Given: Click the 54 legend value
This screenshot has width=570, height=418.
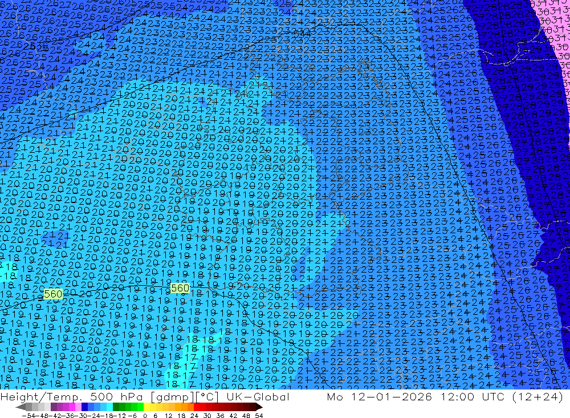Looking at the screenshot, I should click(x=259, y=416).
